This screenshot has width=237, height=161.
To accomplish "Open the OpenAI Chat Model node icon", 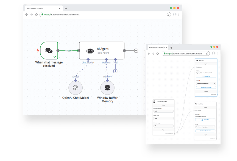I will click(76, 88).
